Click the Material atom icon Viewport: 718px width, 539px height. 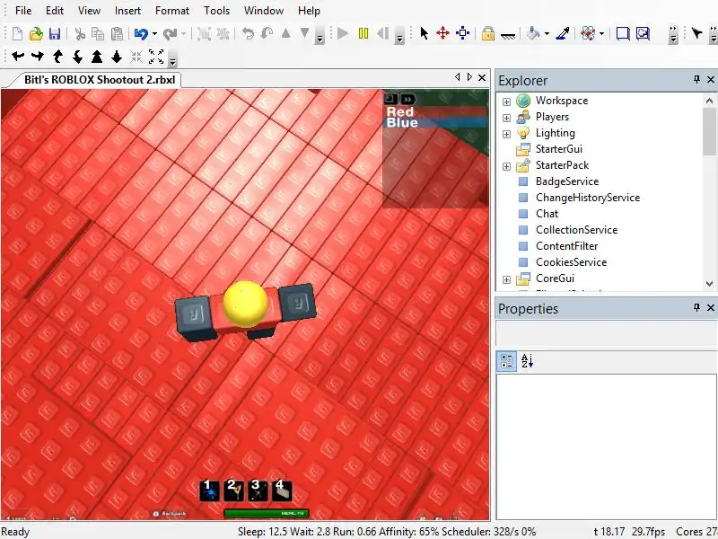point(588,33)
